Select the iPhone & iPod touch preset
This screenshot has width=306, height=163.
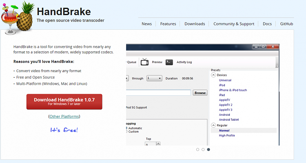pos(233,90)
